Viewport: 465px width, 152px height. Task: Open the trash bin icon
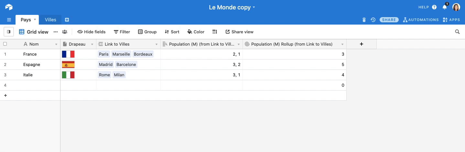(364, 20)
